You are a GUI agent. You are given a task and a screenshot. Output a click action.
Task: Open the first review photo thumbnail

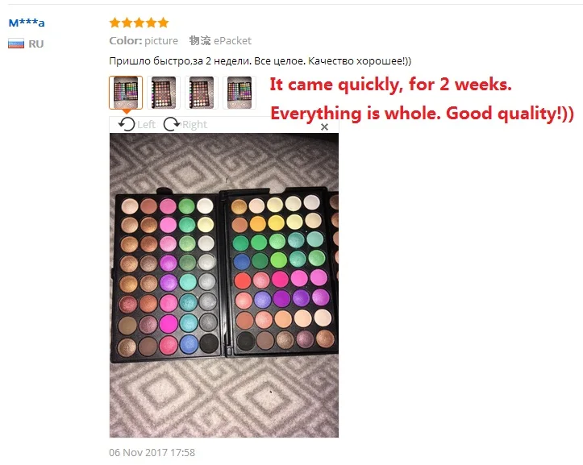point(126,93)
